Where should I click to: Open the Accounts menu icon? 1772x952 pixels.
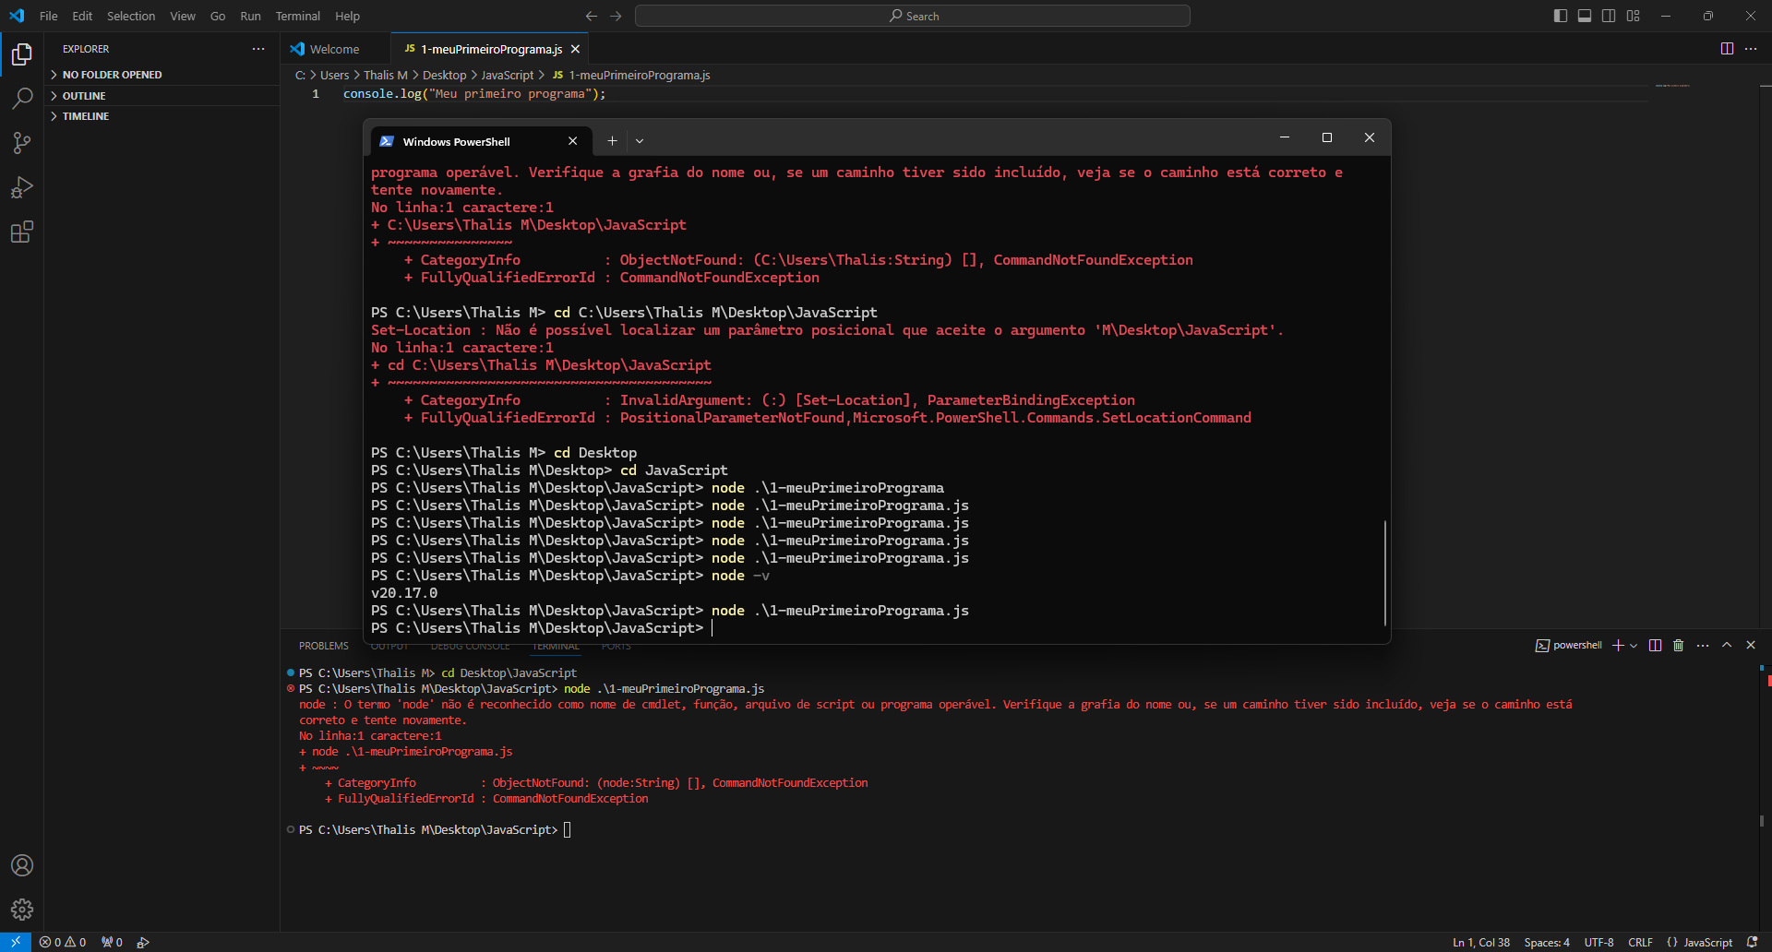[22, 865]
